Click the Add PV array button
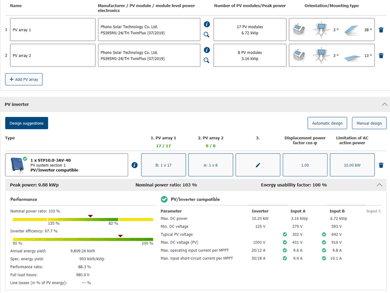The image size is (390, 293). (x=24, y=79)
